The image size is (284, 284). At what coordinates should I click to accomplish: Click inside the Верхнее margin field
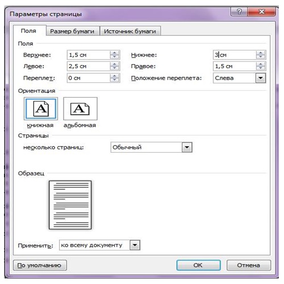coord(89,55)
